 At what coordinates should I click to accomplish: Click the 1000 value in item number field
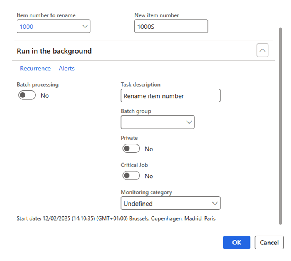point(27,27)
